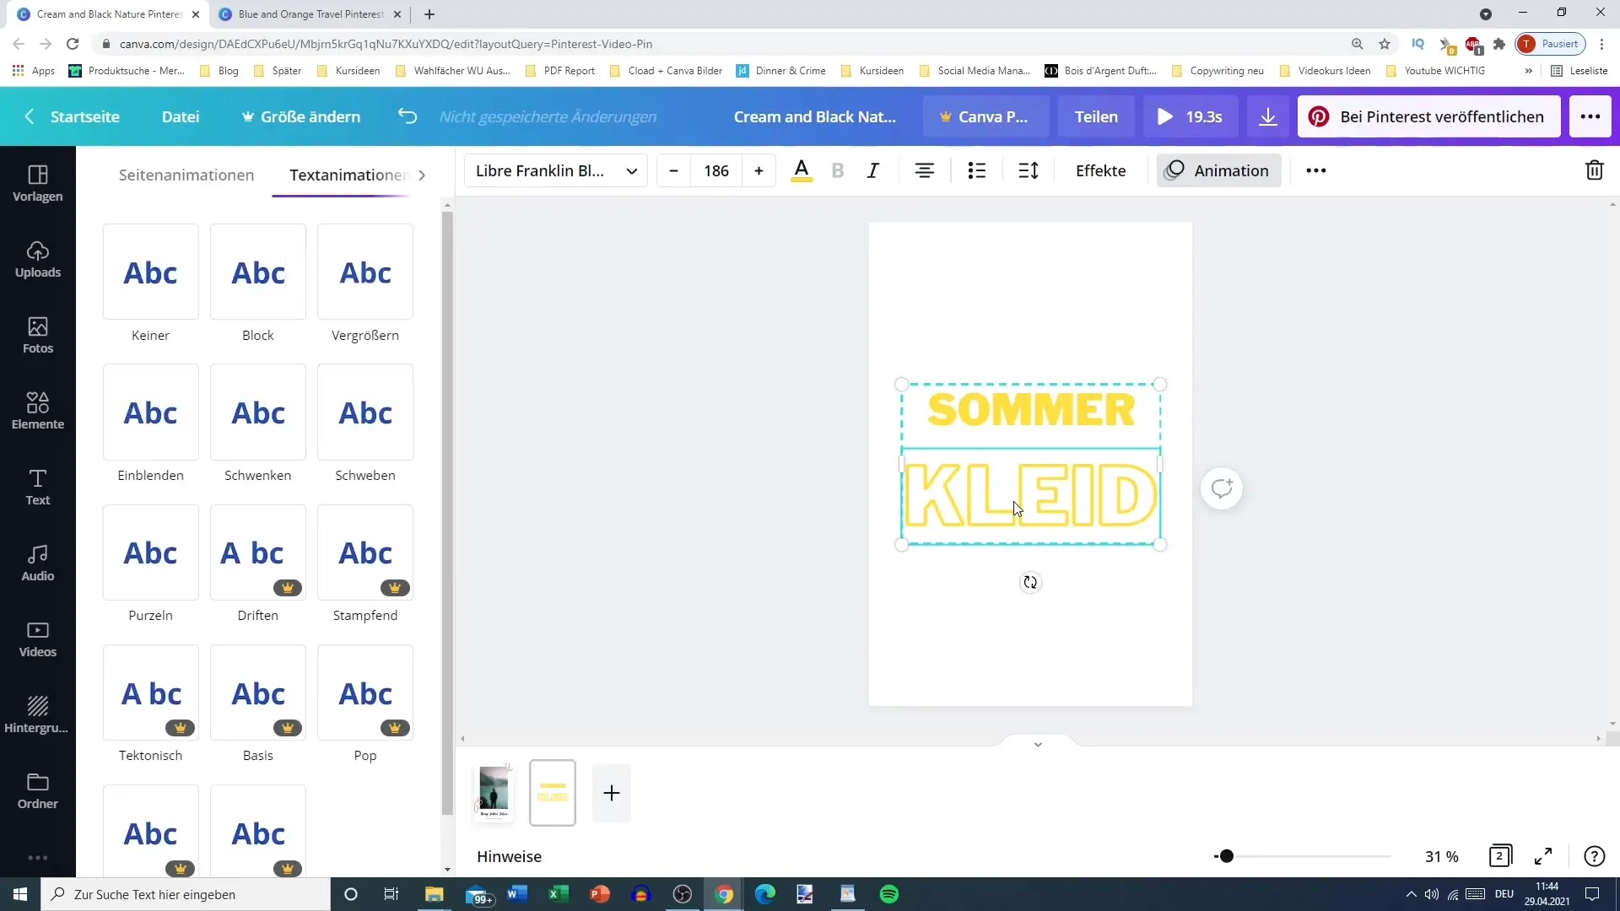Open more text toolbar options
Screen dimensions: 1620x911
click(1316, 170)
